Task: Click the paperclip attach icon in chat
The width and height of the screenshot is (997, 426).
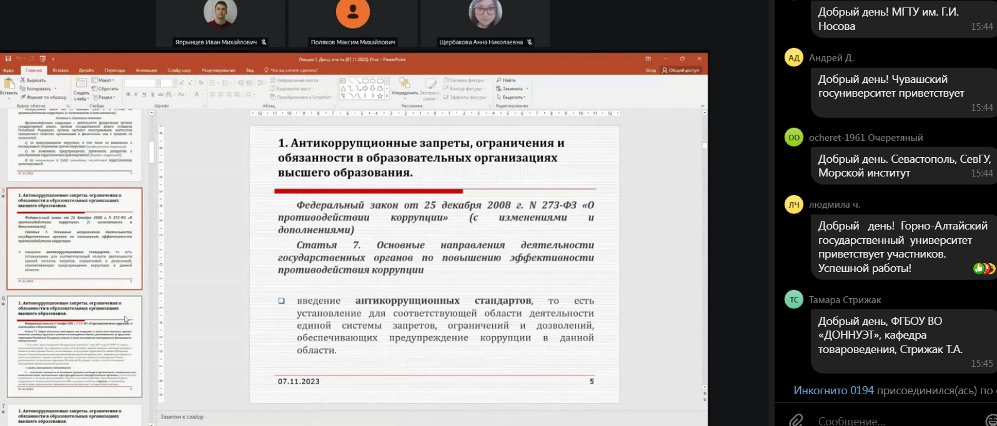Action: 795,420
